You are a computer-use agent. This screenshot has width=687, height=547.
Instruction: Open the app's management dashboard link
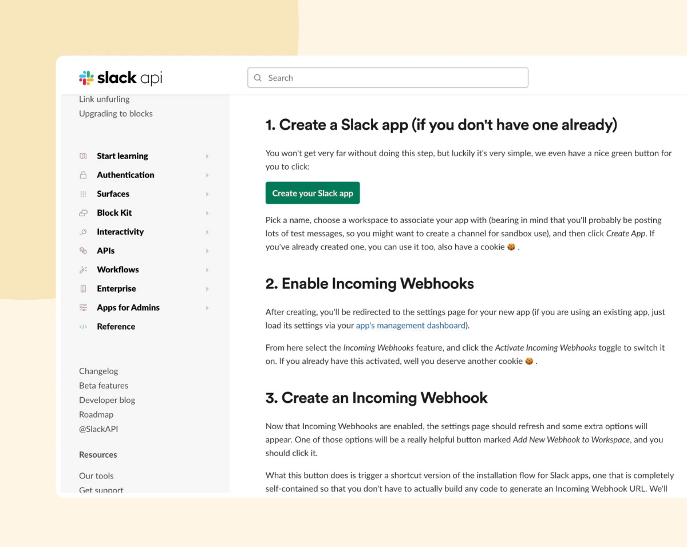410,325
